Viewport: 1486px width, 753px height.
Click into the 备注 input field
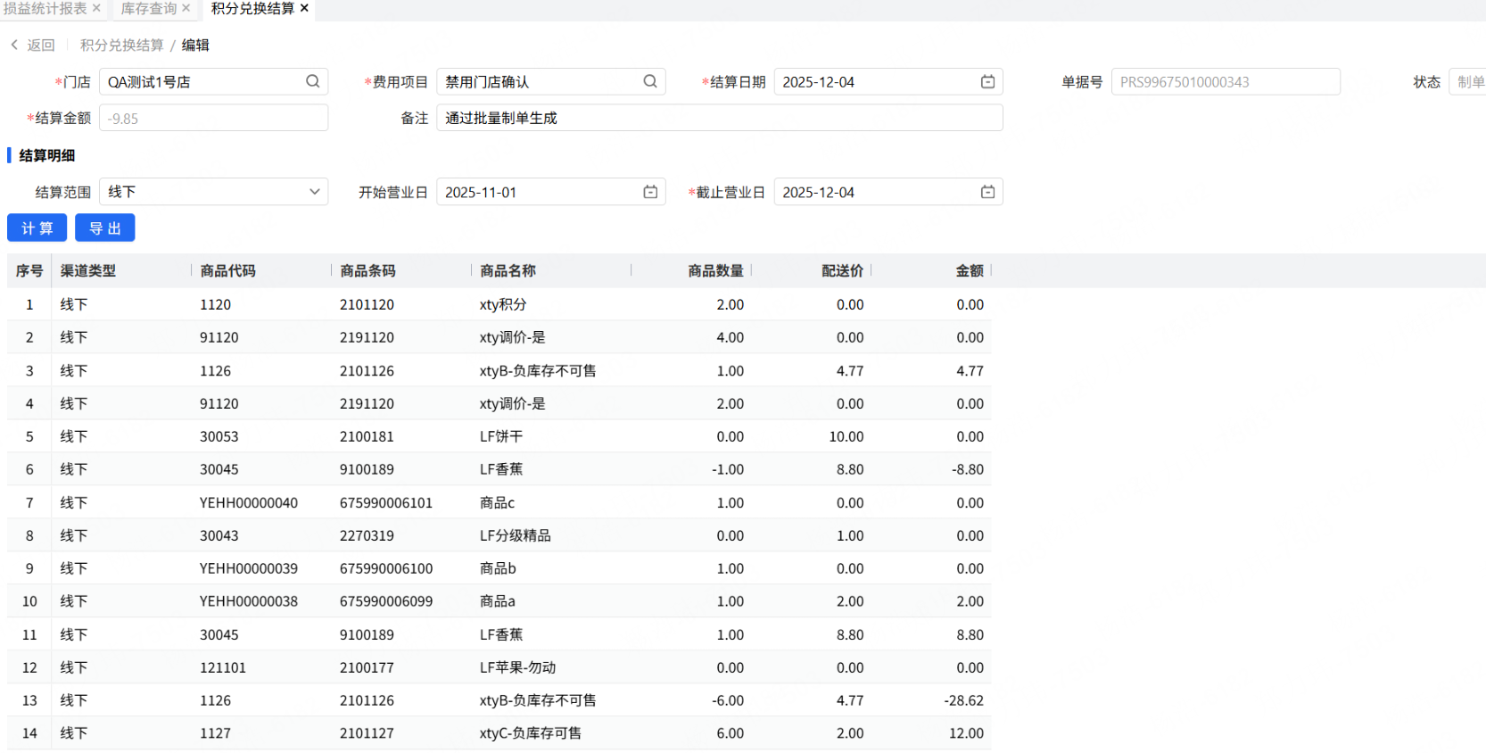[x=718, y=118]
